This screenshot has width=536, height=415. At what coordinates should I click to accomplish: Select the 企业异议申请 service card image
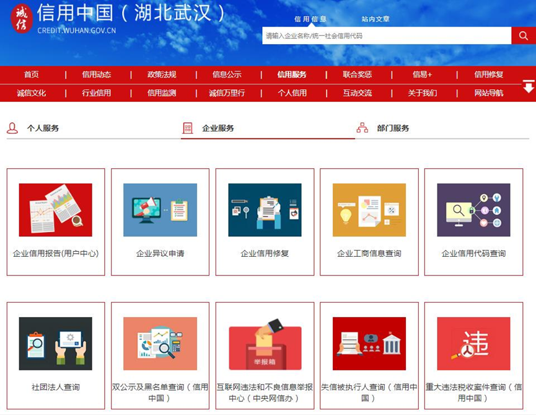pos(160,211)
